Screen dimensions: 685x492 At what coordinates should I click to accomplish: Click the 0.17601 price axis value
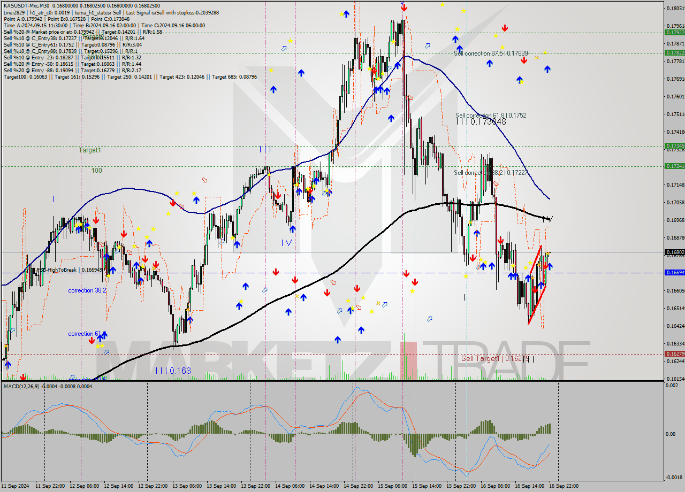coord(675,96)
